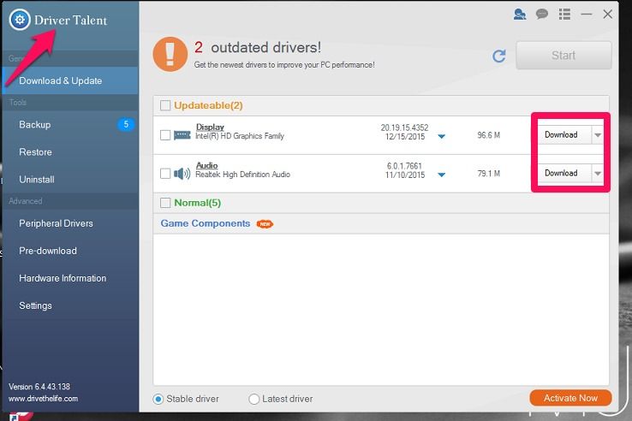Click the 11/10/2015 date text

[x=405, y=175]
